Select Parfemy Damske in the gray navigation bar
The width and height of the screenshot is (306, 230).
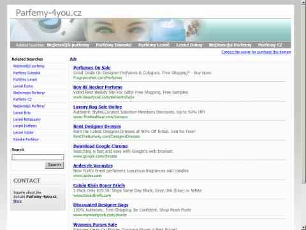click(113, 45)
